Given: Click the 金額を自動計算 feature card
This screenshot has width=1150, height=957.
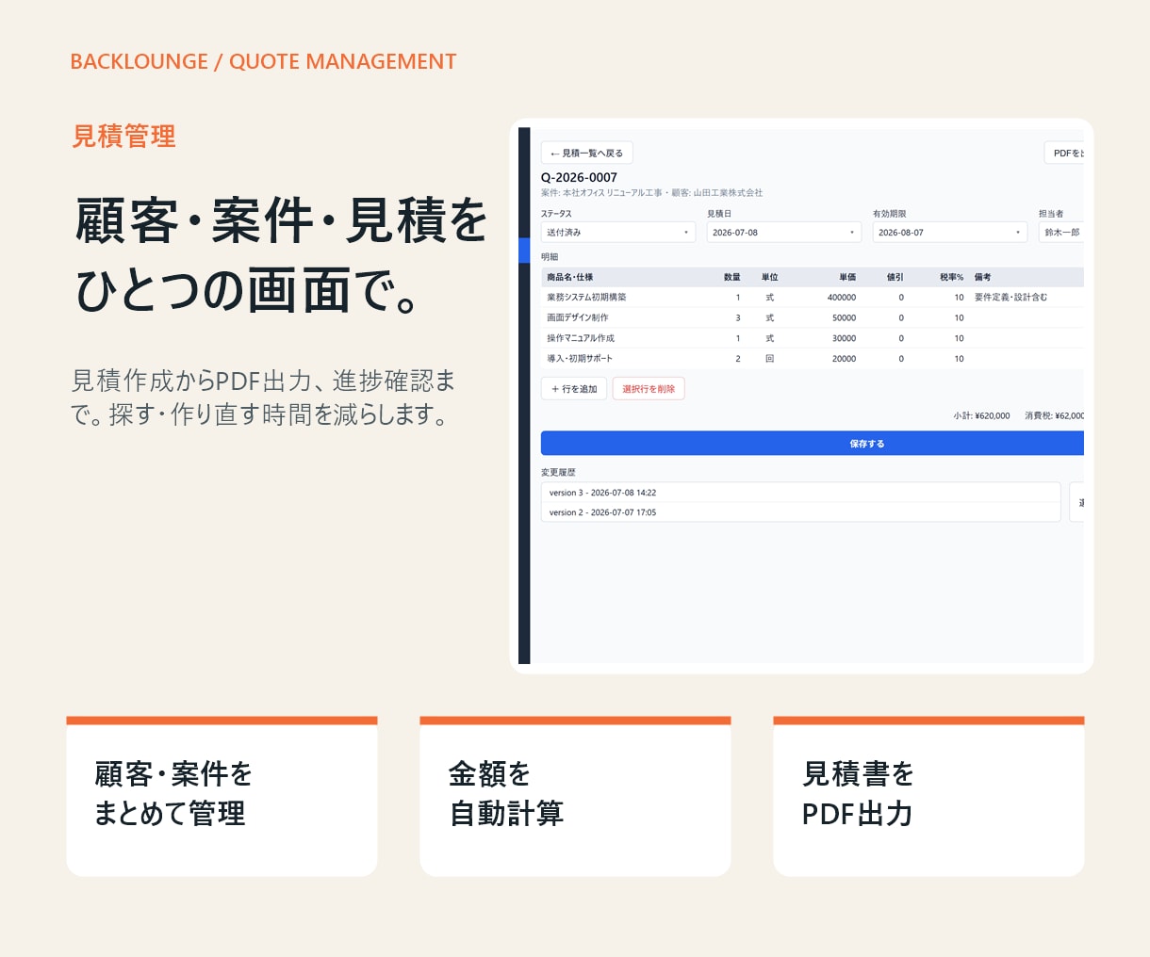Looking at the screenshot, I should [575, 796].
